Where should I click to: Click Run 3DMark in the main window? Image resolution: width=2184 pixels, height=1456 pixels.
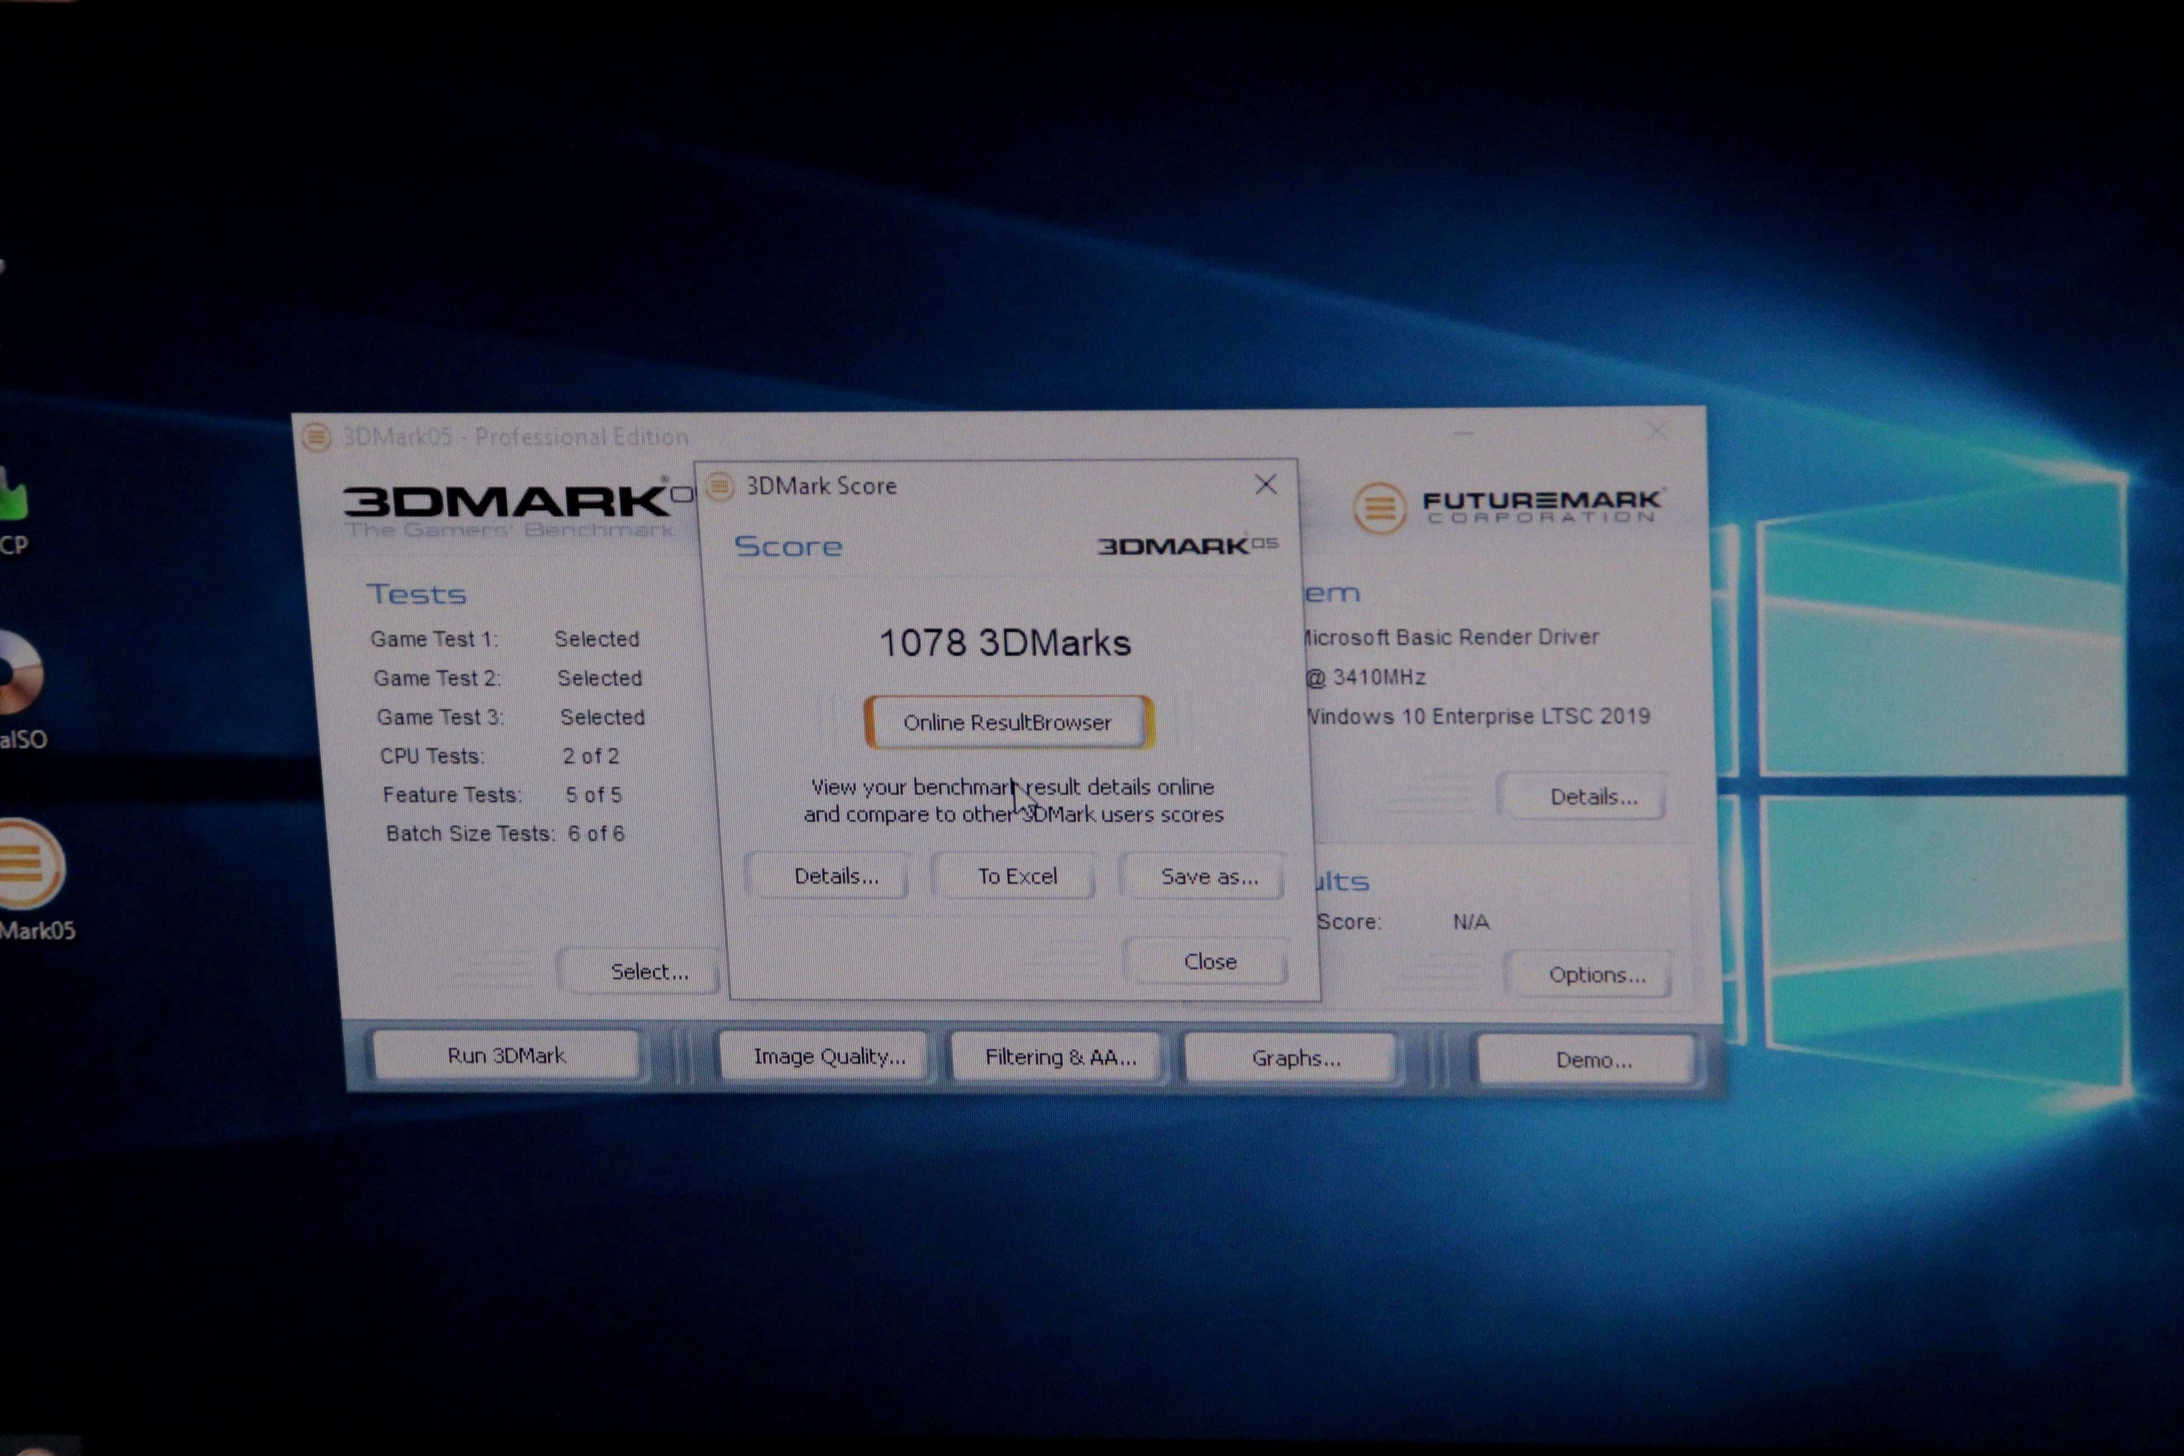(506, 1055)
